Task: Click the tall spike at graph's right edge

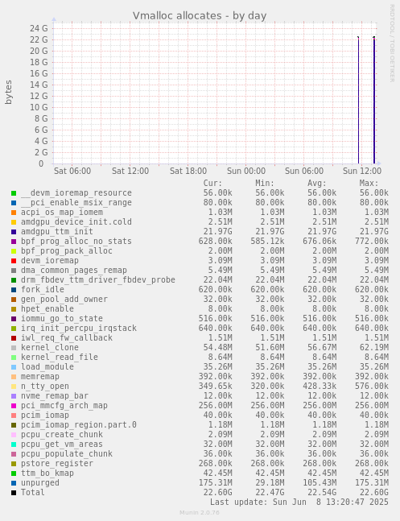Action: pyautogui.click(x=374, y=101)
